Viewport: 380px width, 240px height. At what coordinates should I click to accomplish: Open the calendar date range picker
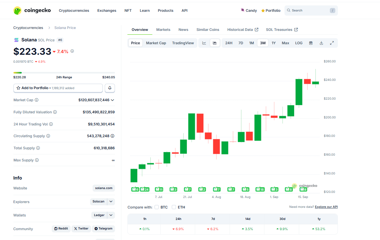[x=311, y=43]
